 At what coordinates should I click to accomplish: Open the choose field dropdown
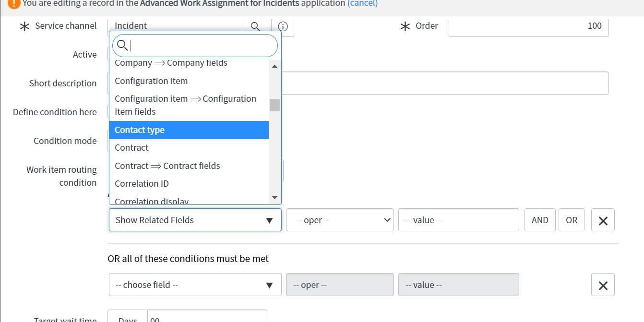pyautogui.click(x=195, y=285)
